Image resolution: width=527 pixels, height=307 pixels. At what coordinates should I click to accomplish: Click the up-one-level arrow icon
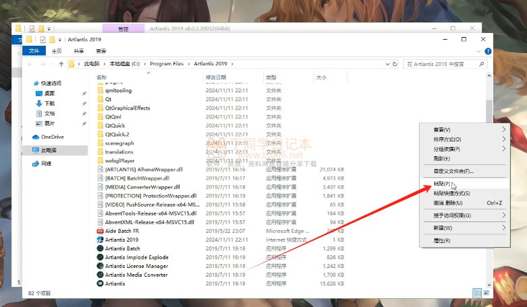click(x=61, y=64)
